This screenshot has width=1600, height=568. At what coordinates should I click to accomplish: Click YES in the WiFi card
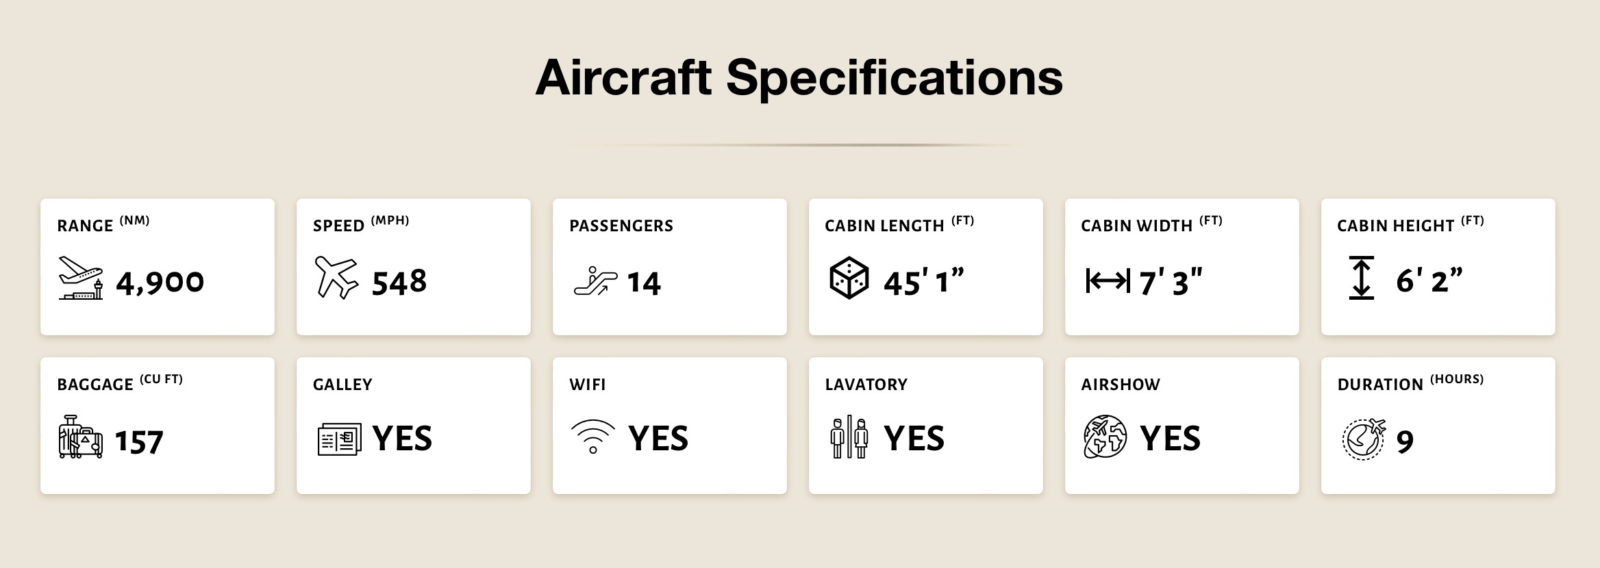tap(658, 439)
